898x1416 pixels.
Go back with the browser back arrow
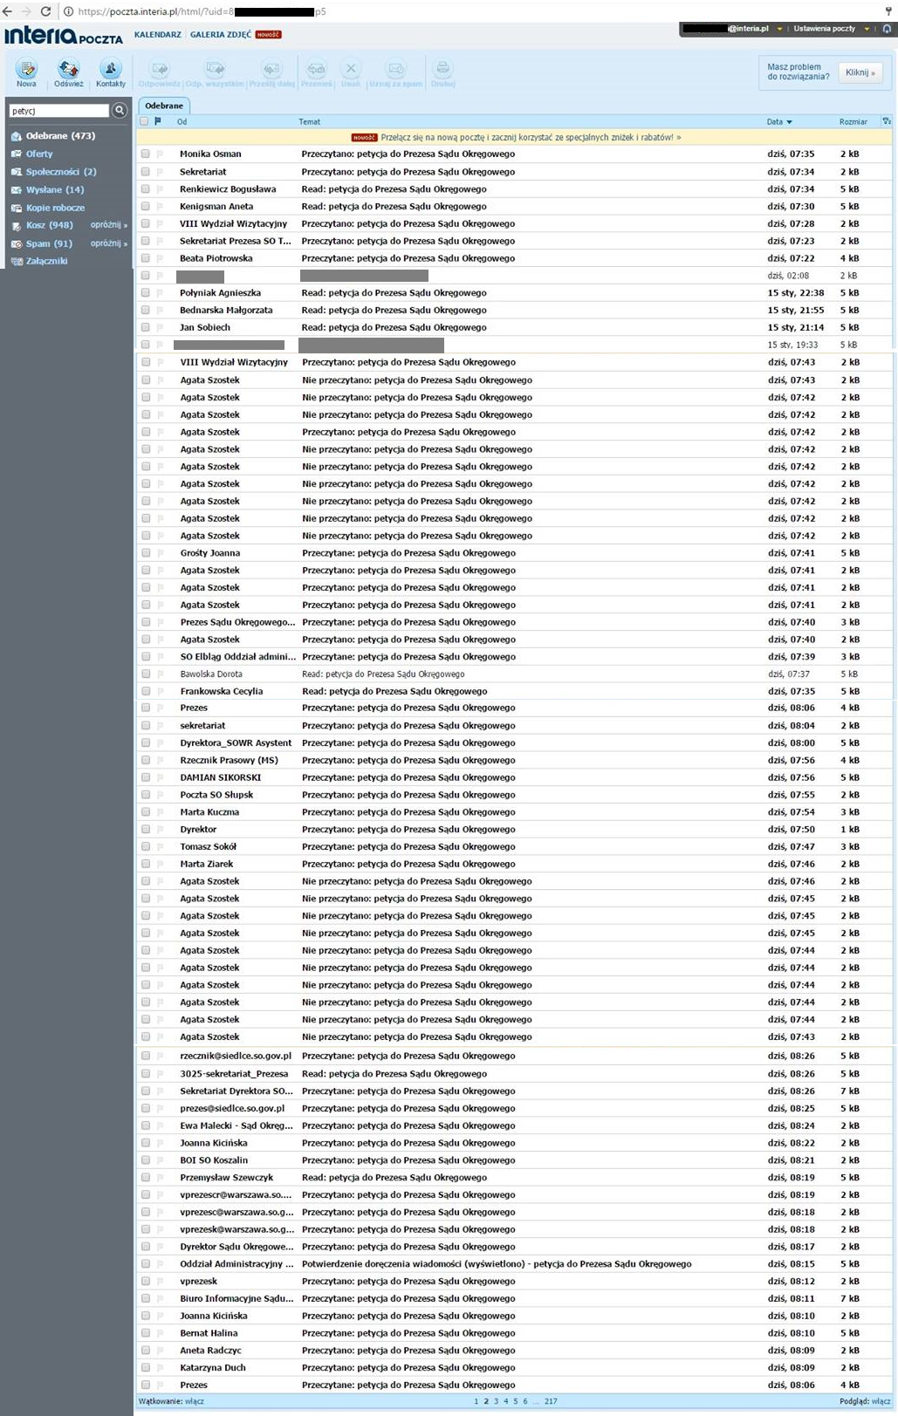tap(8, 11)
